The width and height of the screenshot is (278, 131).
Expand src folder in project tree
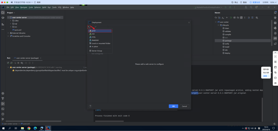(11, 27)
